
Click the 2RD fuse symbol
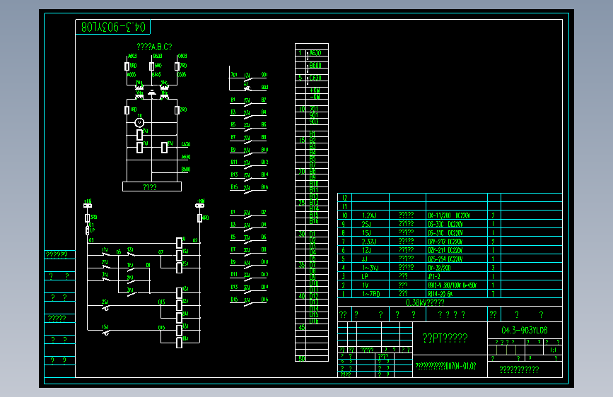pos(177,110)
